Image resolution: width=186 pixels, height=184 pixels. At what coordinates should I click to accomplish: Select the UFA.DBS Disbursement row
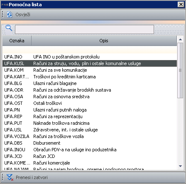pos(90,143)
